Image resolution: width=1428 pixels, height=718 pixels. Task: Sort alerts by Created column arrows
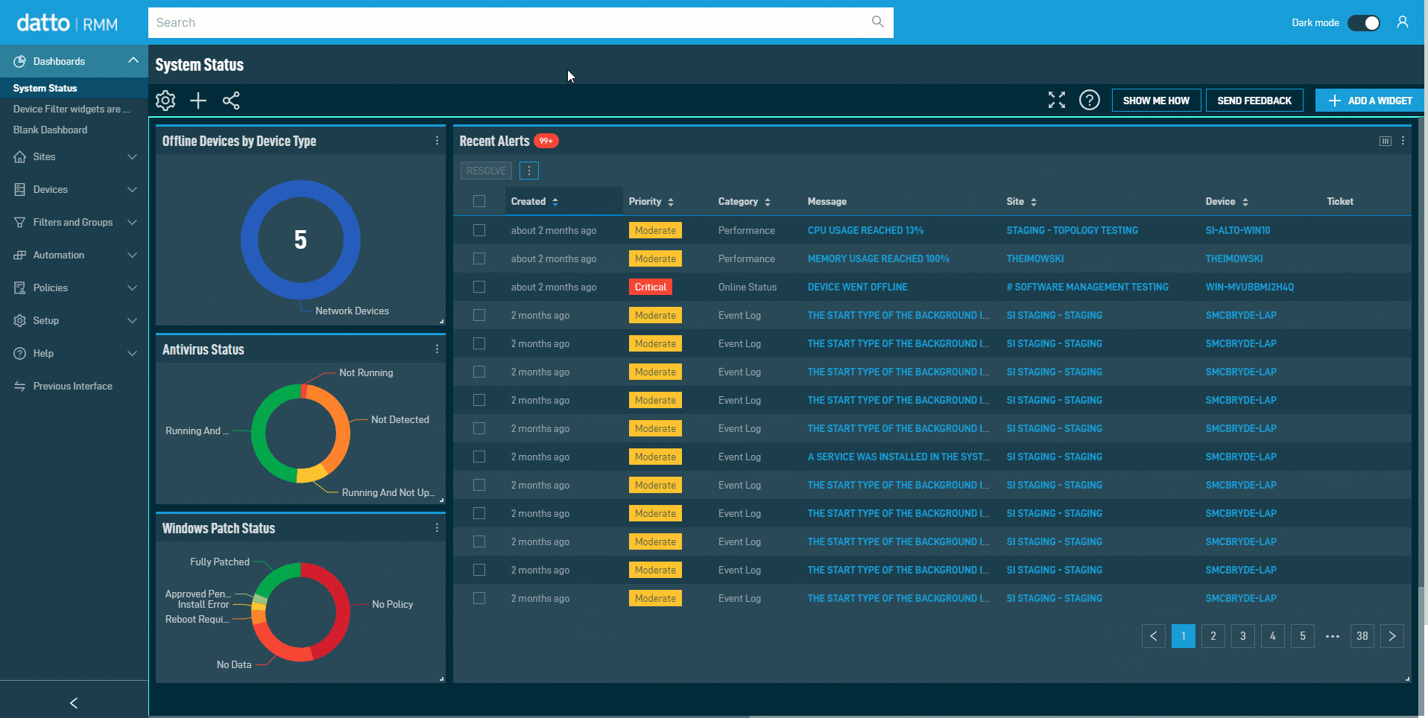coord(555,202)
